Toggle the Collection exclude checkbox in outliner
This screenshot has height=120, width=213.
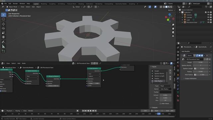[206, 12]
